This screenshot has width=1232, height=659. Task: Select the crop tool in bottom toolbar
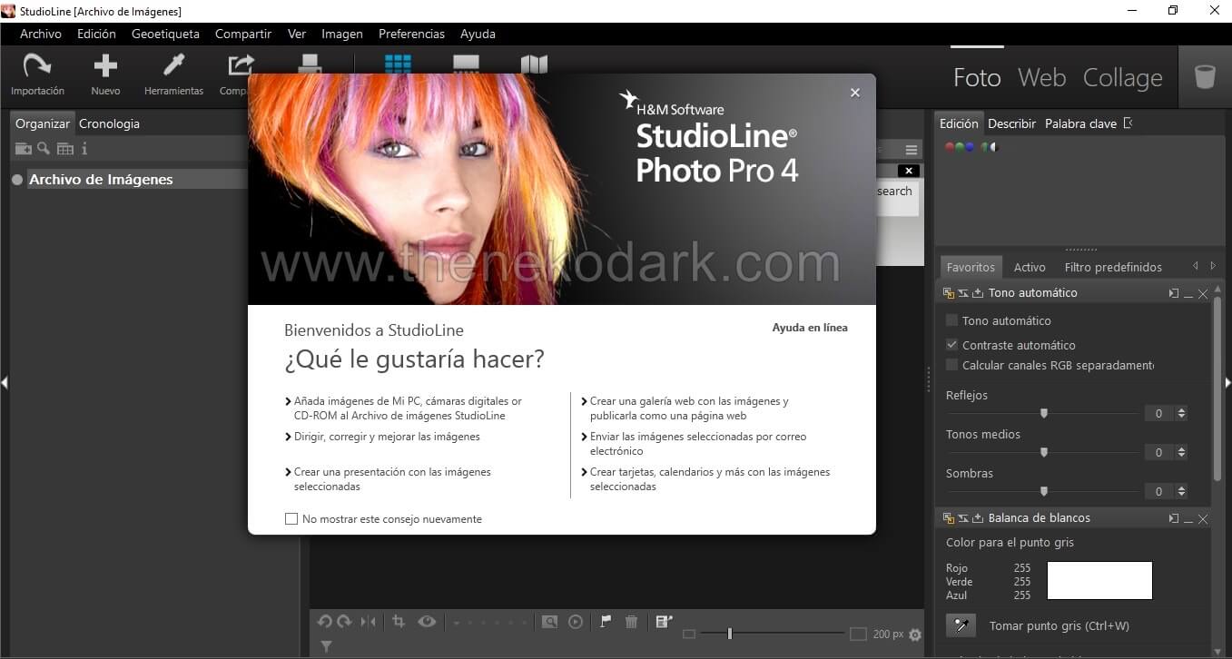point(399,622)
